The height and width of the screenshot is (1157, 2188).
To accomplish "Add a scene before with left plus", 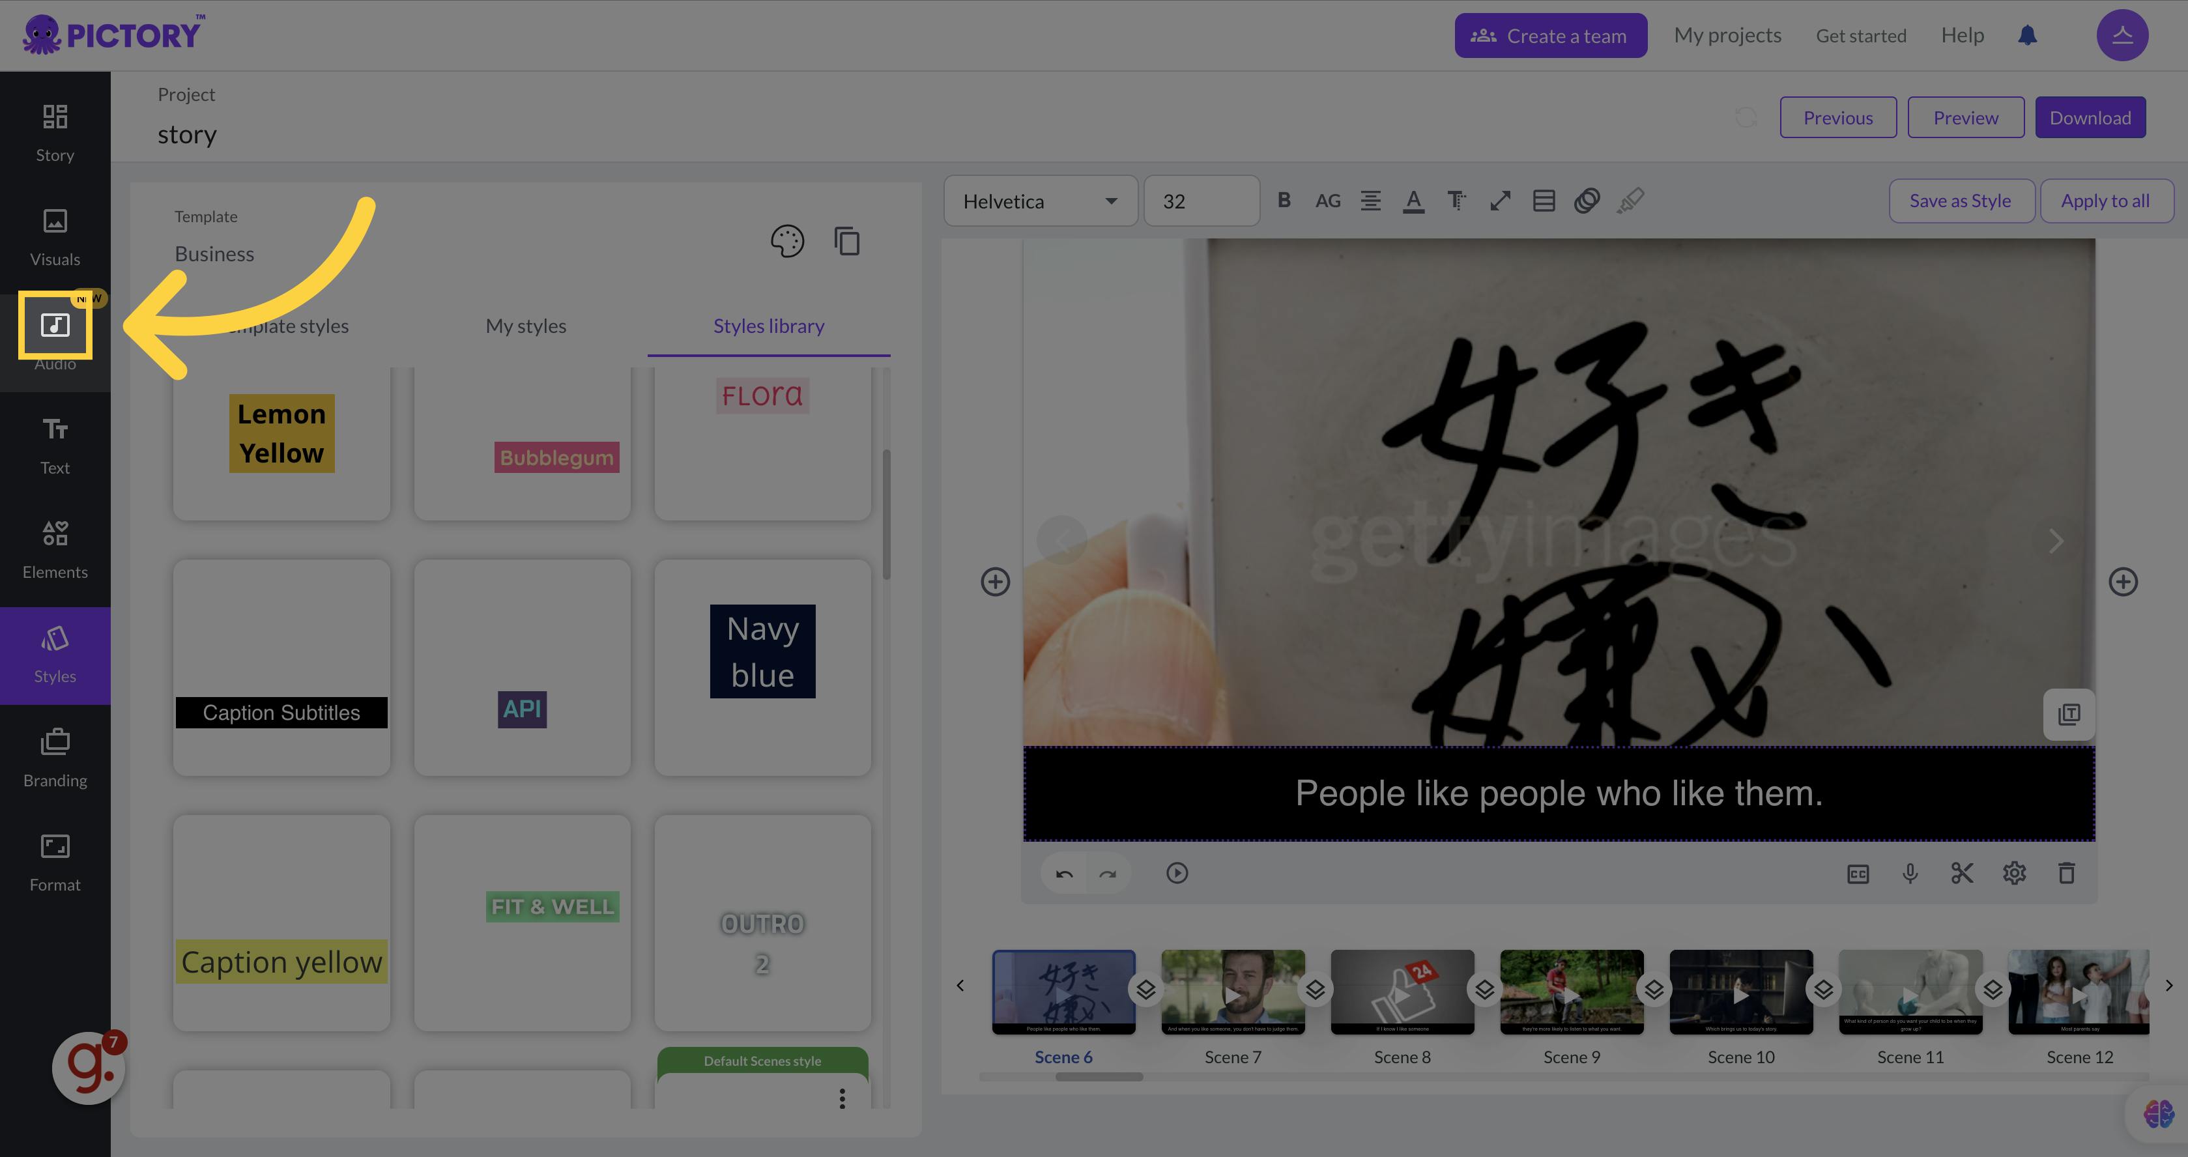I will click(996, 582).
